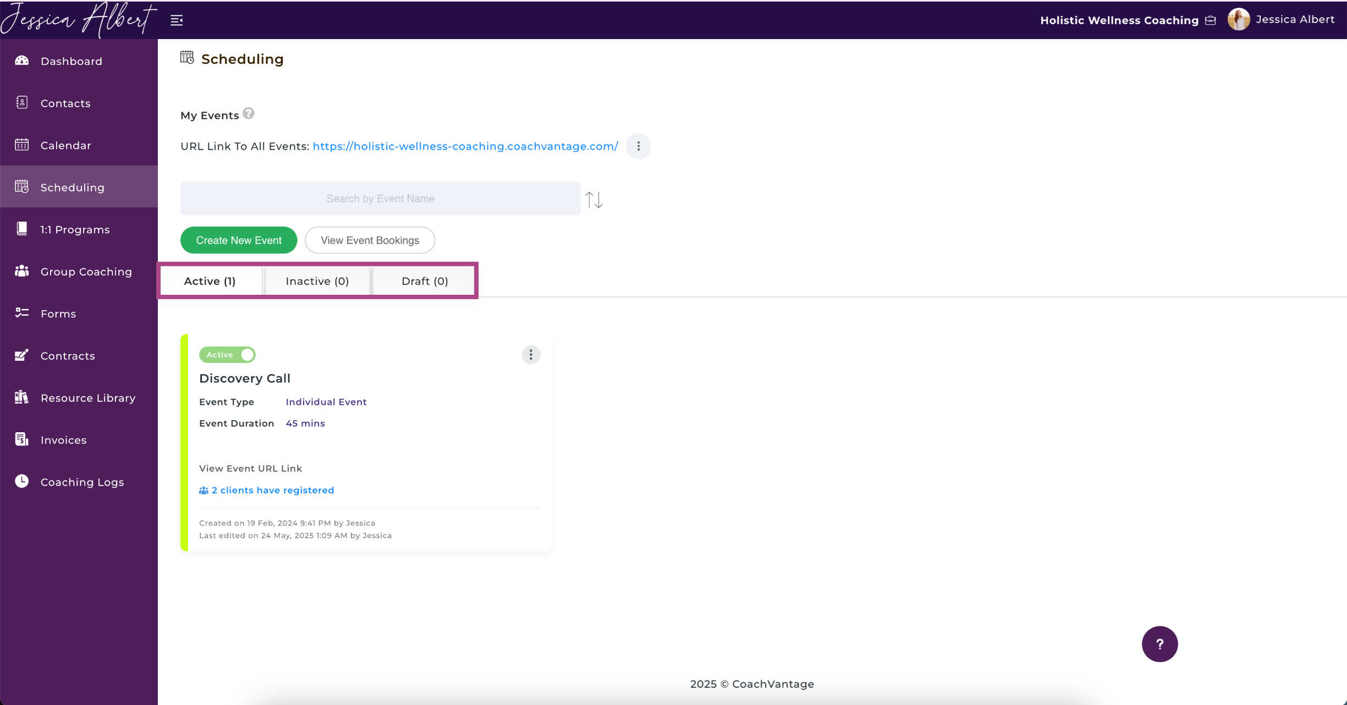Screen dimensions: 1347x705
Task: Click the Search by Event Name field
Action: pyautogui.click(x=380, y=199)
